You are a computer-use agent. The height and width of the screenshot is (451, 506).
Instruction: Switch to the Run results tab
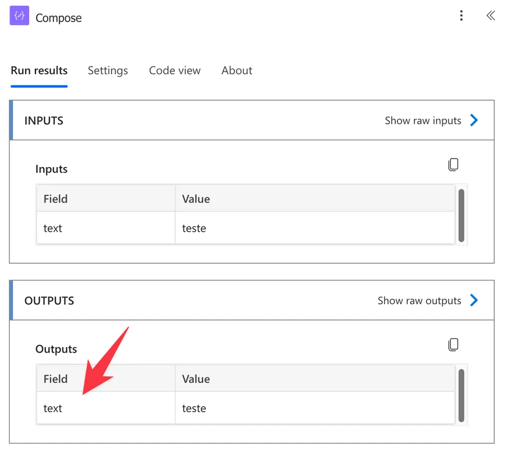(x=39, y=71)
